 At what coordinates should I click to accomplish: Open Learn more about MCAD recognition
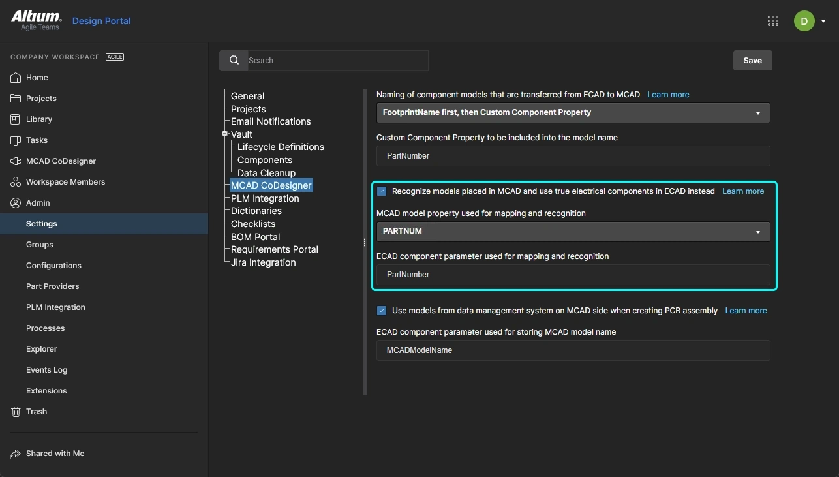(x=743, y=191)
